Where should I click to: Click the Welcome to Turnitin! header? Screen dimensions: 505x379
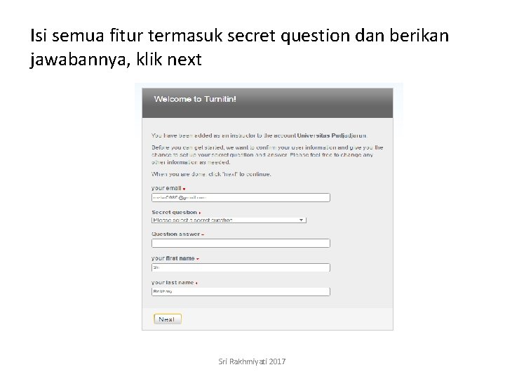195,99
